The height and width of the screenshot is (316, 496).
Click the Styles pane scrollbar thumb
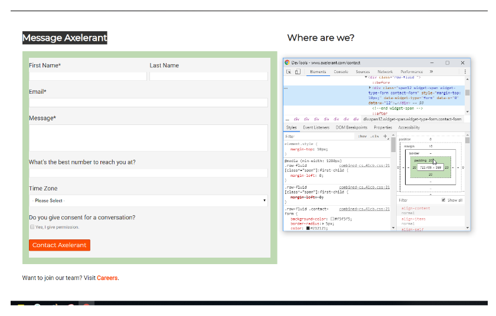393,145
